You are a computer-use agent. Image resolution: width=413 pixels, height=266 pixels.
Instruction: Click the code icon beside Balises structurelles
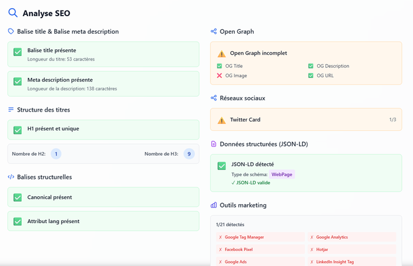[x=11, y=177]
